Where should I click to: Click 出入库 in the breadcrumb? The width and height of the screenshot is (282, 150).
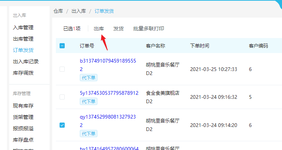point(79,11)
